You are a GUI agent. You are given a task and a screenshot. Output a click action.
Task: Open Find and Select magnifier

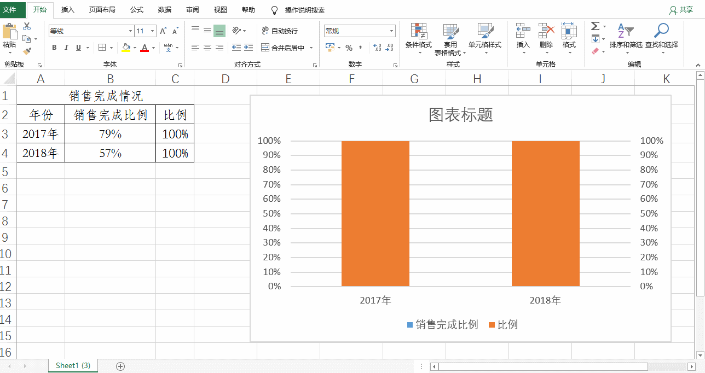[x=662, y=35]
